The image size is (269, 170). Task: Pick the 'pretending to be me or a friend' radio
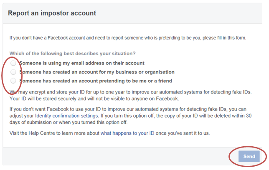(x=13, y=81)
